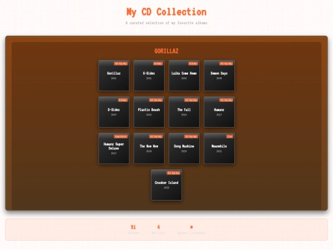This screenshot has width=333, height=250.
Task: Open the Cracker Island album card
Action: [x=166, y=185]
